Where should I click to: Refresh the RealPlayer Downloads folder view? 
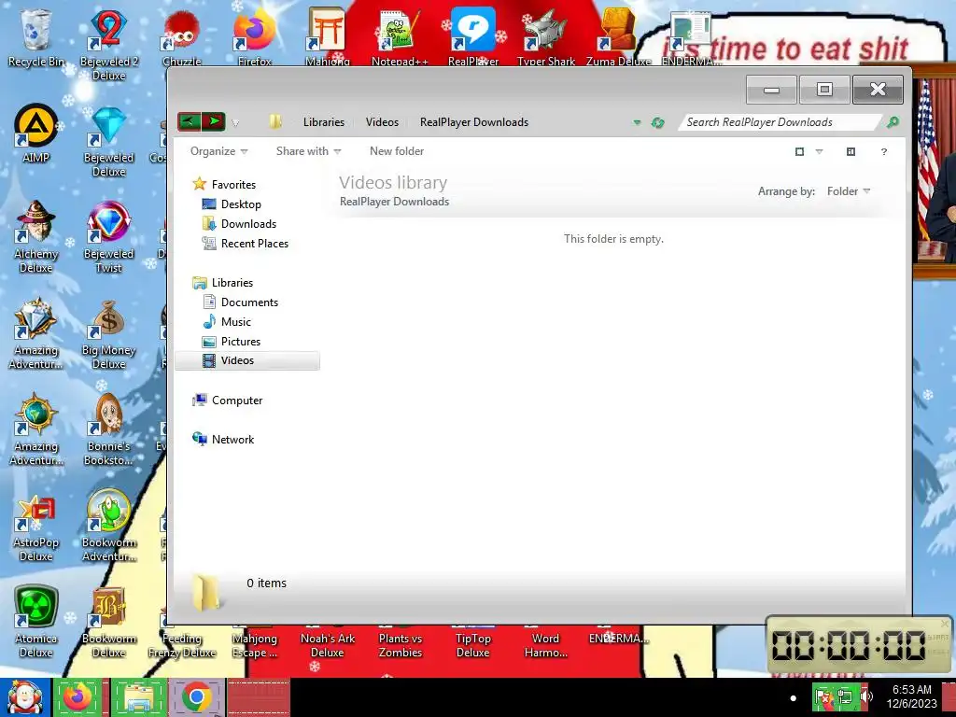coord(657,122)
